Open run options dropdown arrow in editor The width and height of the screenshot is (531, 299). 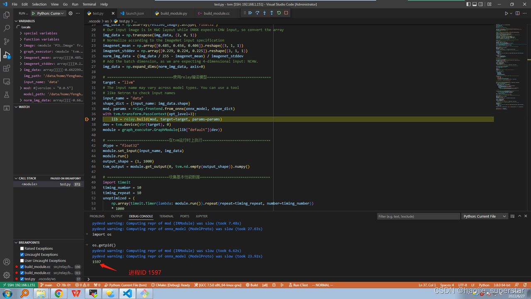(512, 13)
